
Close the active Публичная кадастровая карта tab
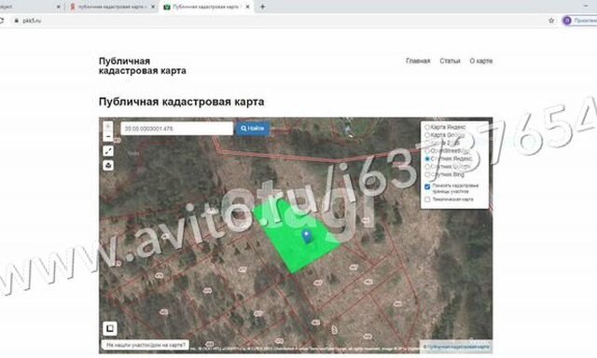coord(247,7)
